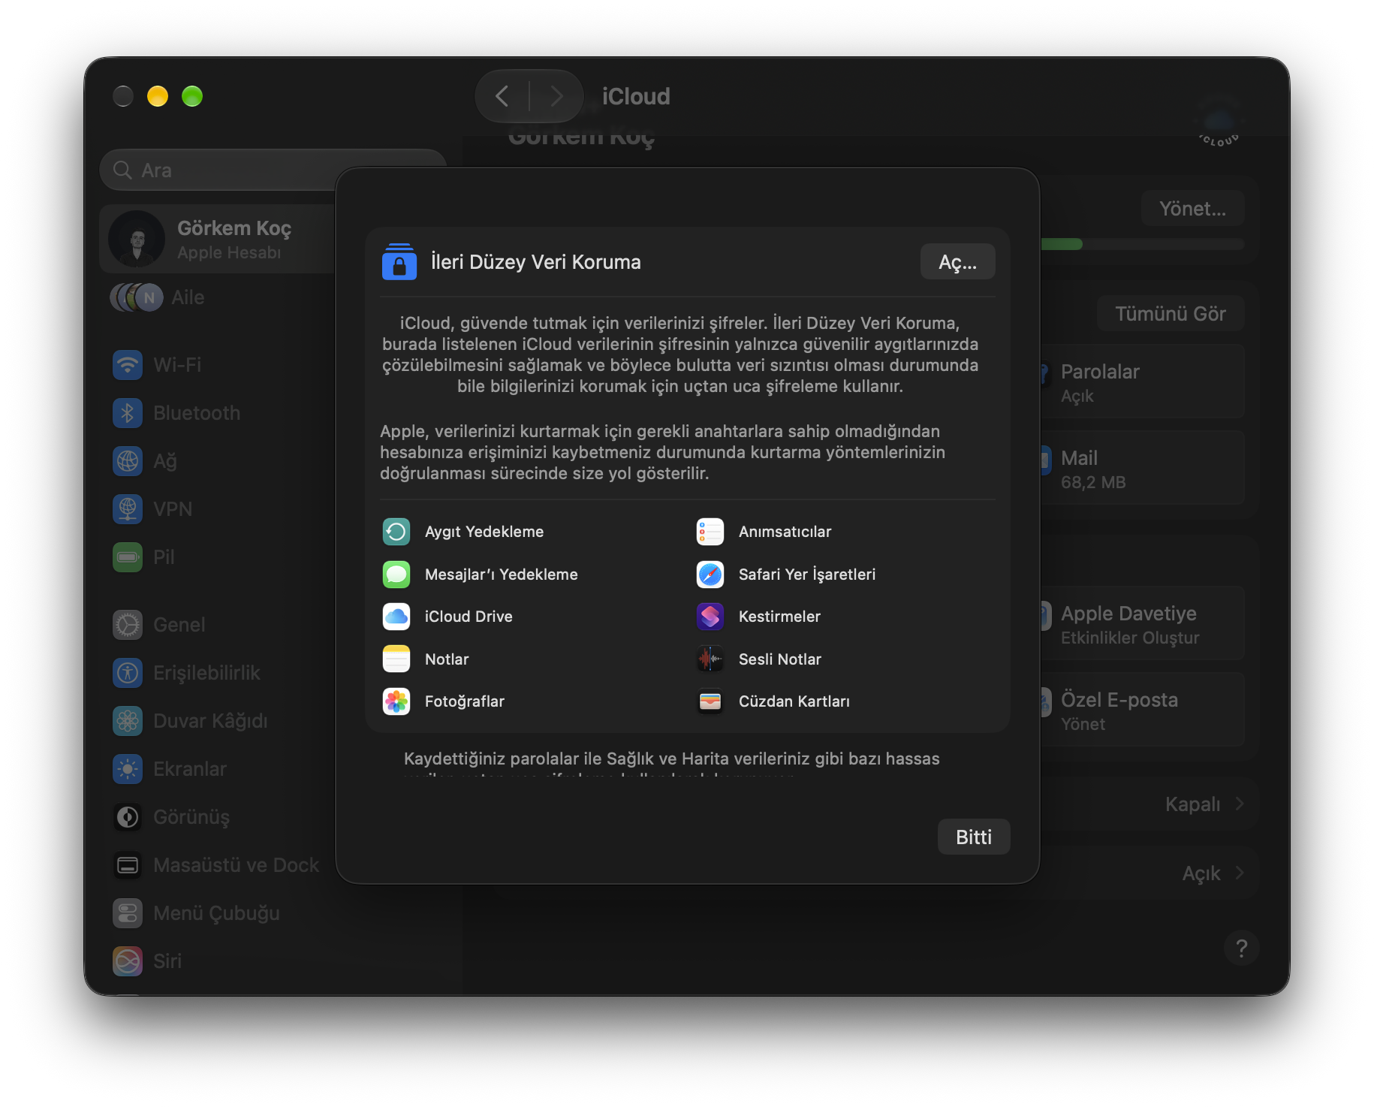Click the Aile sidebar label
The image size is (1374, 1107).
[x=188, y=298]
